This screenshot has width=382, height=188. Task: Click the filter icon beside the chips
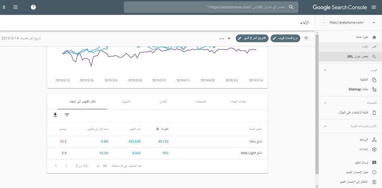point(306,38)
